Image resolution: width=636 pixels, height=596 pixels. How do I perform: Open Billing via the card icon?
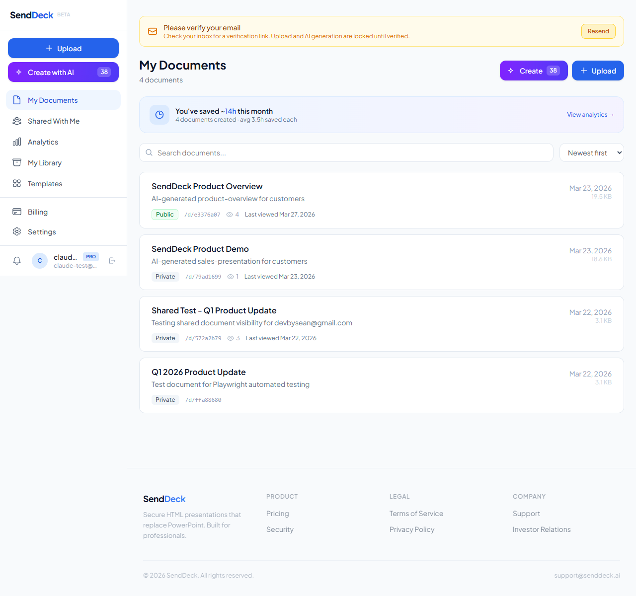[17, 212]
